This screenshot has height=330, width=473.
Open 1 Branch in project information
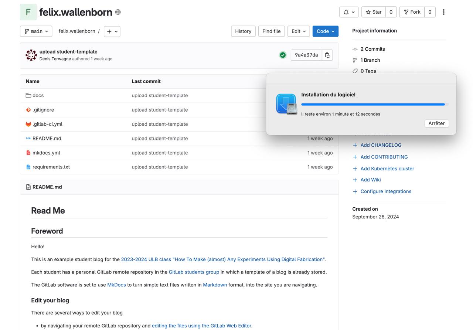[370, 60]
